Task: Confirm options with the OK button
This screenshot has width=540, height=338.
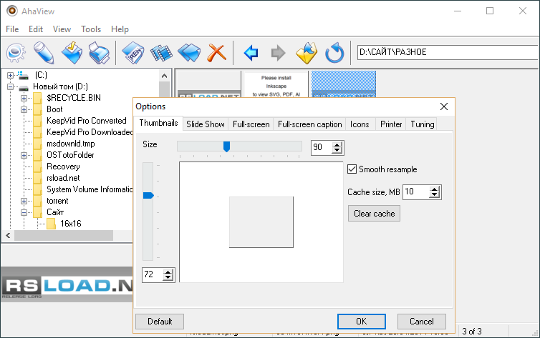Action: pyautogui.click(x=361, y=322)
